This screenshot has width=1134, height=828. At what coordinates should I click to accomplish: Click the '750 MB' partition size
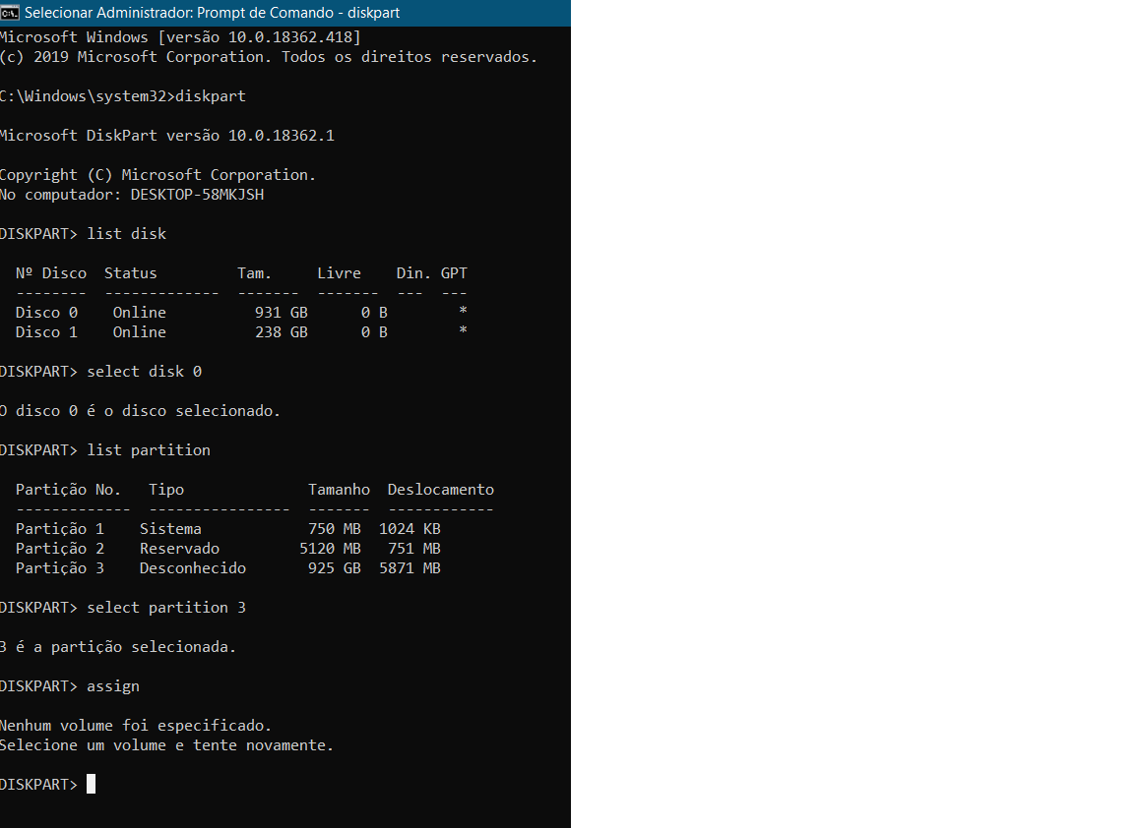pyautogui.click(x=334, y=529)
